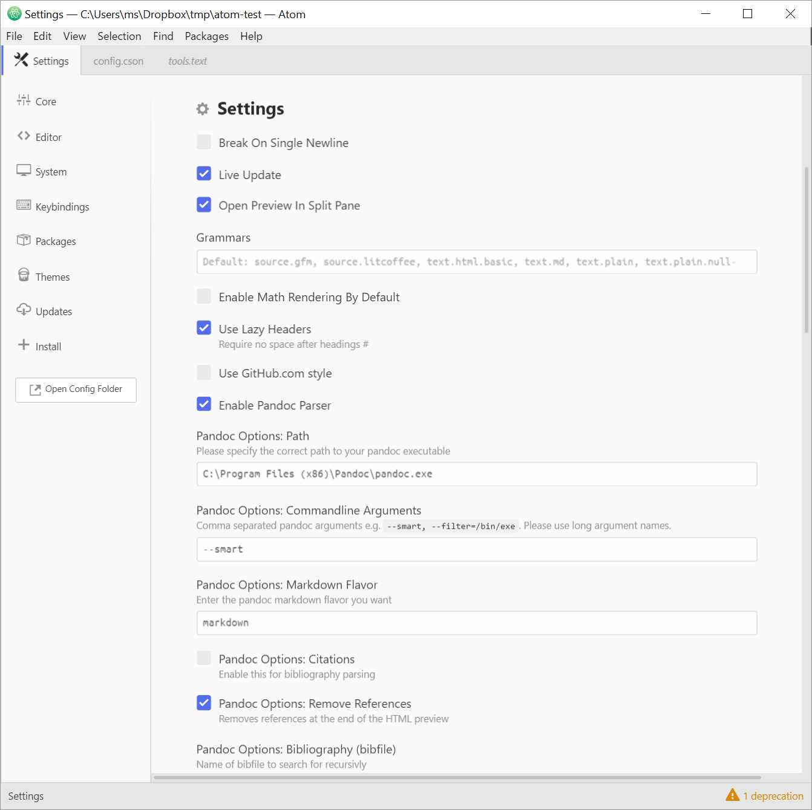Viewport: 812px width, 810px height.
Task: Click the Pandoc executable path field
Action: point(476,474)
